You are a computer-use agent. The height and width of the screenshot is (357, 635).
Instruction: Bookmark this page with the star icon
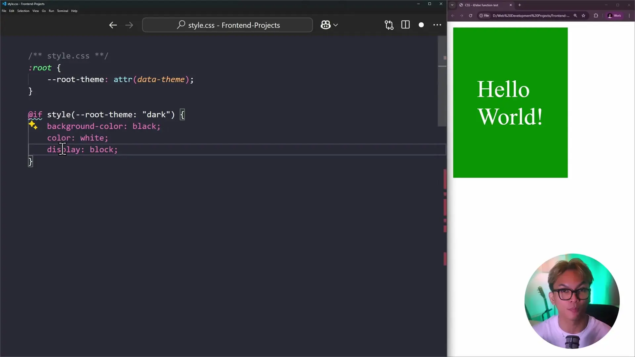pos(583,16)
